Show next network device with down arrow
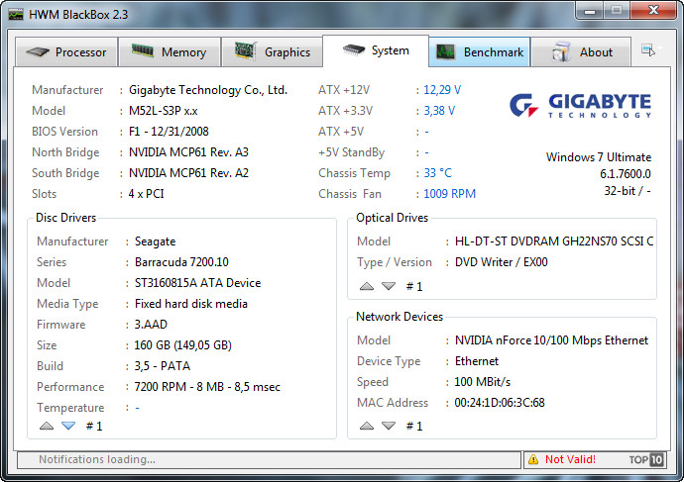Image resolution: width=684 pixels, height=482 pixels. point(389,426)
